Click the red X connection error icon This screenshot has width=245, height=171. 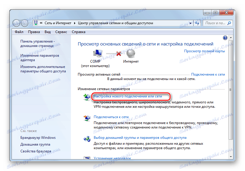[x=119, y=53]
